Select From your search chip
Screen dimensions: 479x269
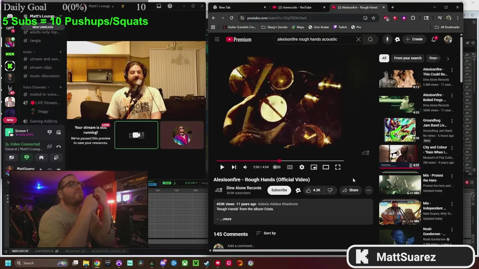tap(408, 58)
